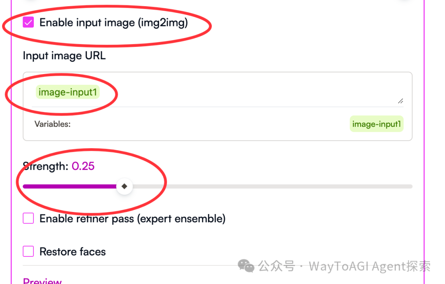The width and height of the screenshot is (445, 284).
Task: Click the 'Variables:' label
Action: pos(52,124)
